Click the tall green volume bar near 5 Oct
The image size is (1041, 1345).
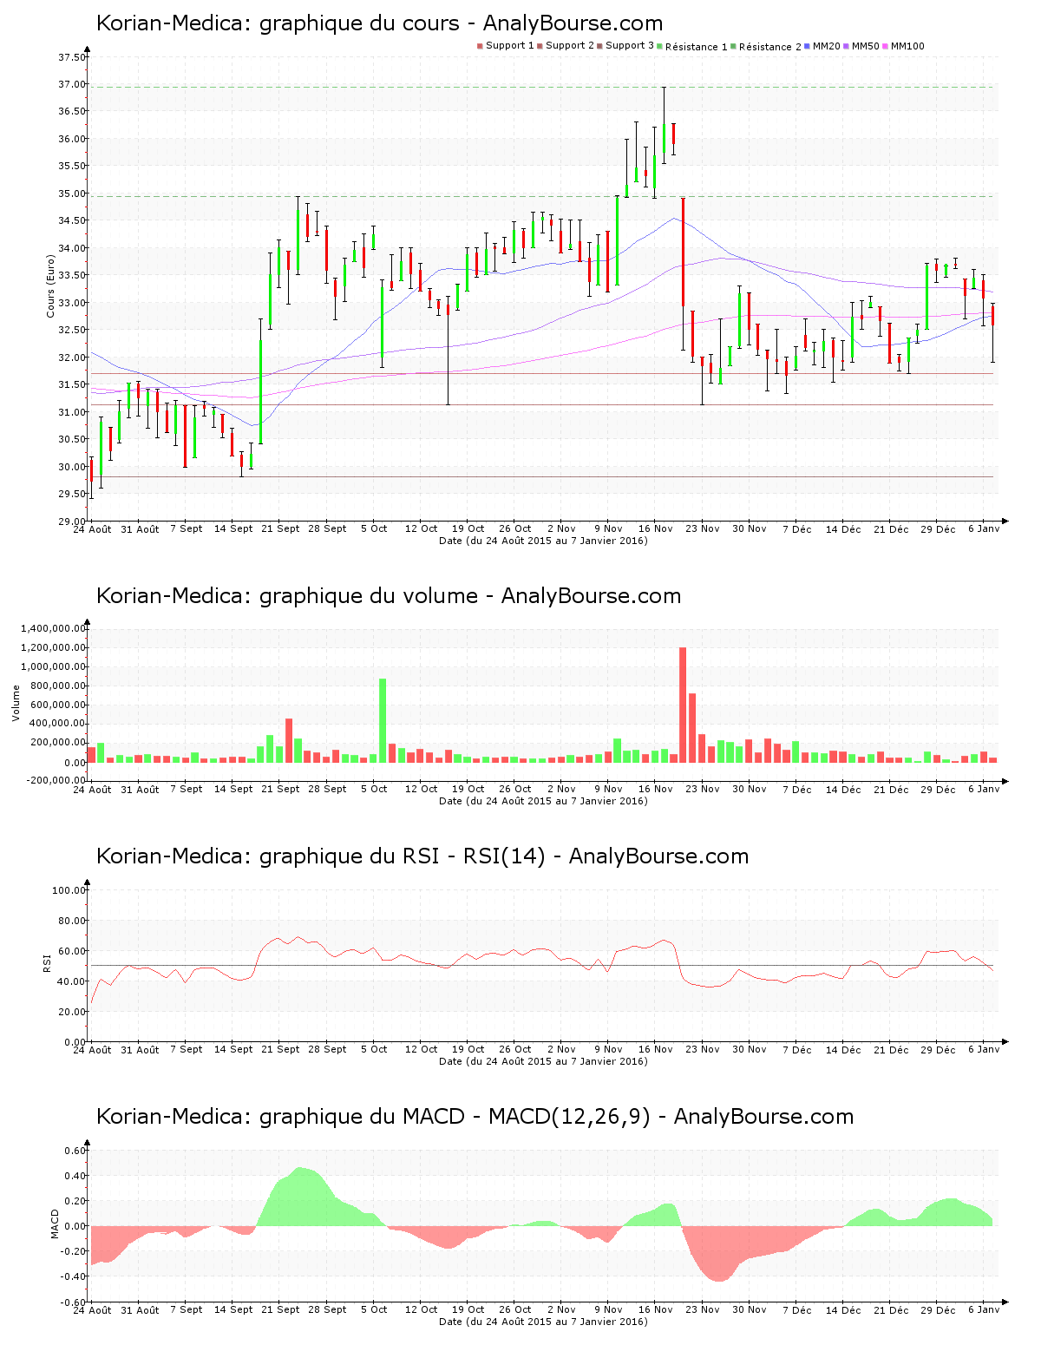(383, 720)
